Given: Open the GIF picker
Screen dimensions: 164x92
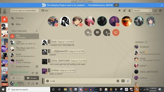Looking at the screenshot, I should point(123,81).
